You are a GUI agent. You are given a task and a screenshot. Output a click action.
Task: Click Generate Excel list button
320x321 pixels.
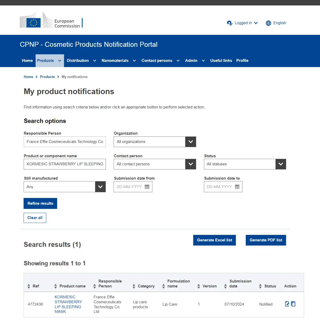click(x=214, y=240)
